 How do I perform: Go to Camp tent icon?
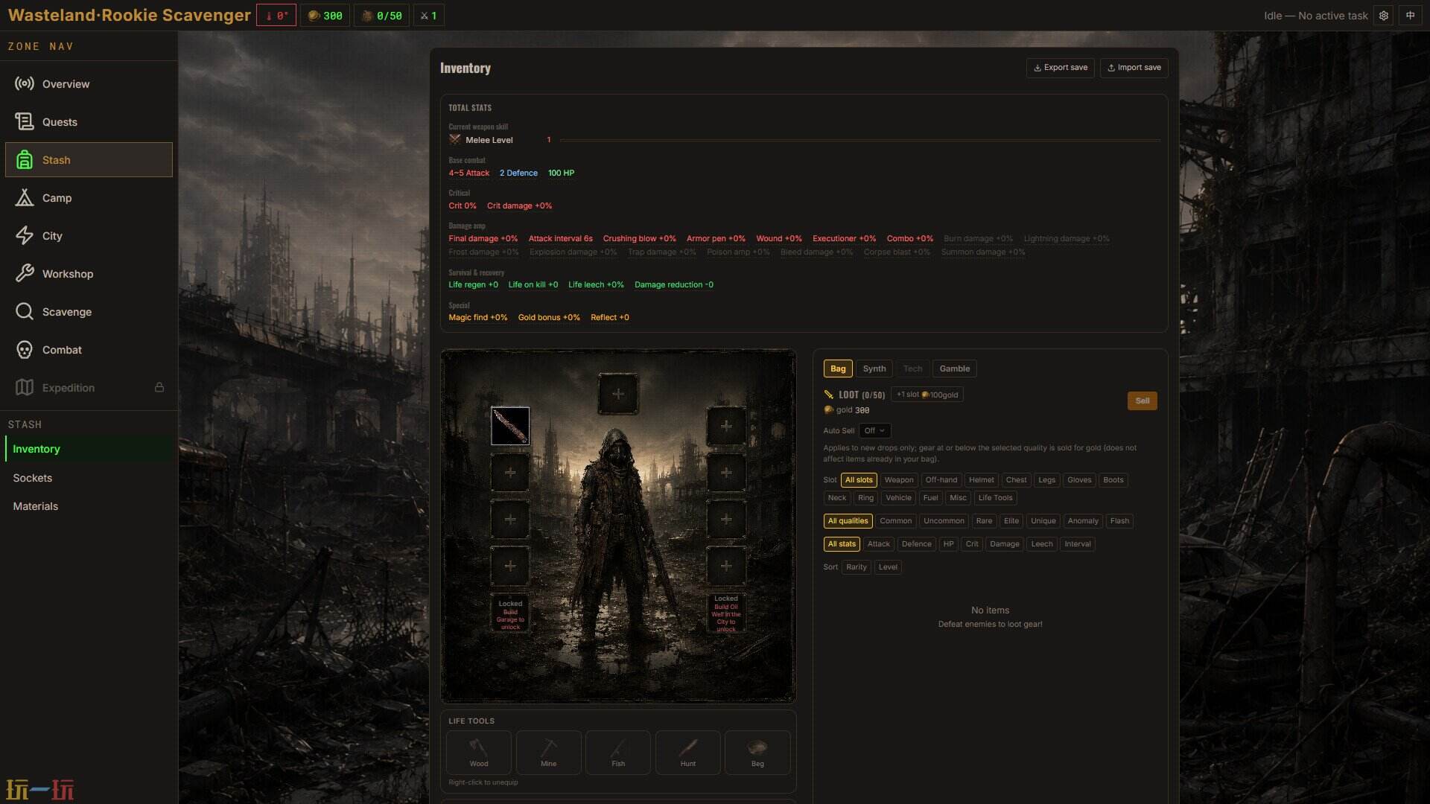click(25, 198)
